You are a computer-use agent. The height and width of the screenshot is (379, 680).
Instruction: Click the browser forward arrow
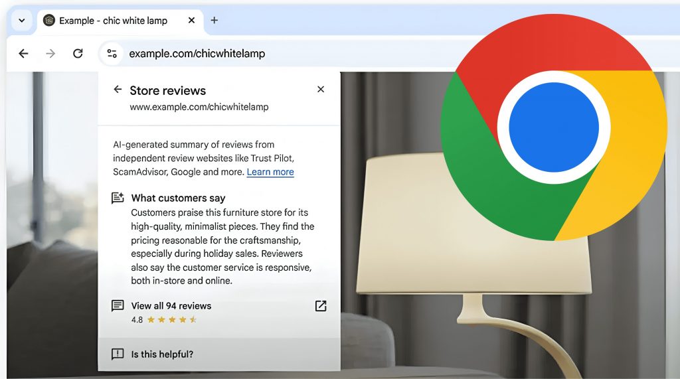click(50, 53)
